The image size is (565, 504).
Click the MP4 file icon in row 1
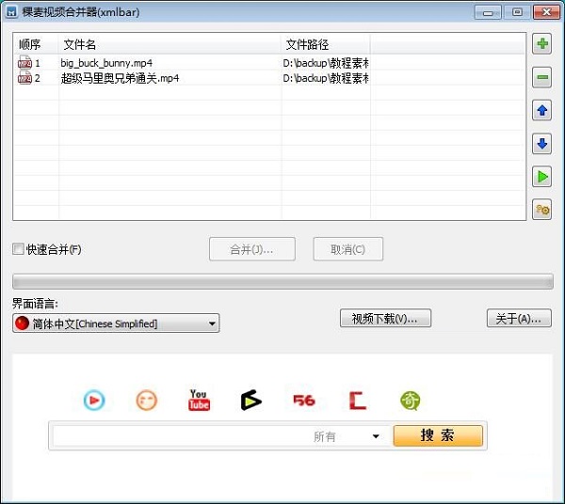tap(24, 62)
